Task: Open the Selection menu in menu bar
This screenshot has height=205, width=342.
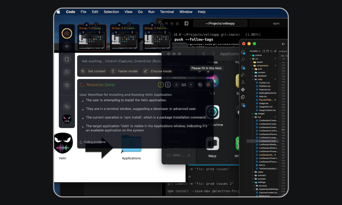Action: point(111,12)
